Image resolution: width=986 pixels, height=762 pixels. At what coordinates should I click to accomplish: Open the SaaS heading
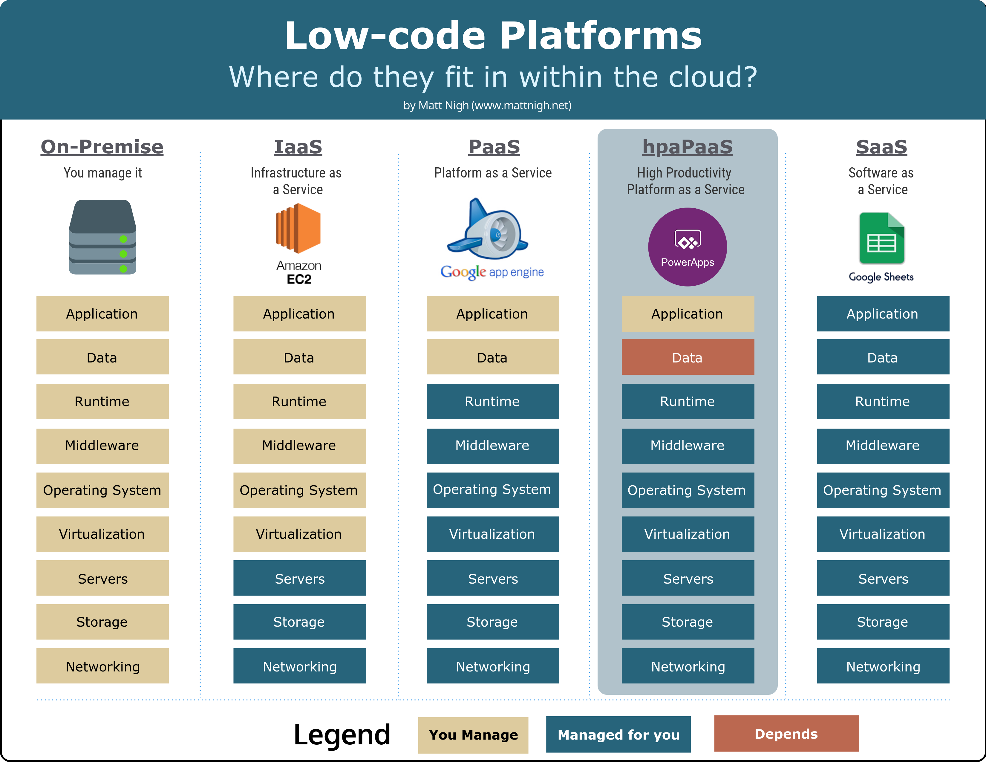pyautogui.click(x=881, y=147)
